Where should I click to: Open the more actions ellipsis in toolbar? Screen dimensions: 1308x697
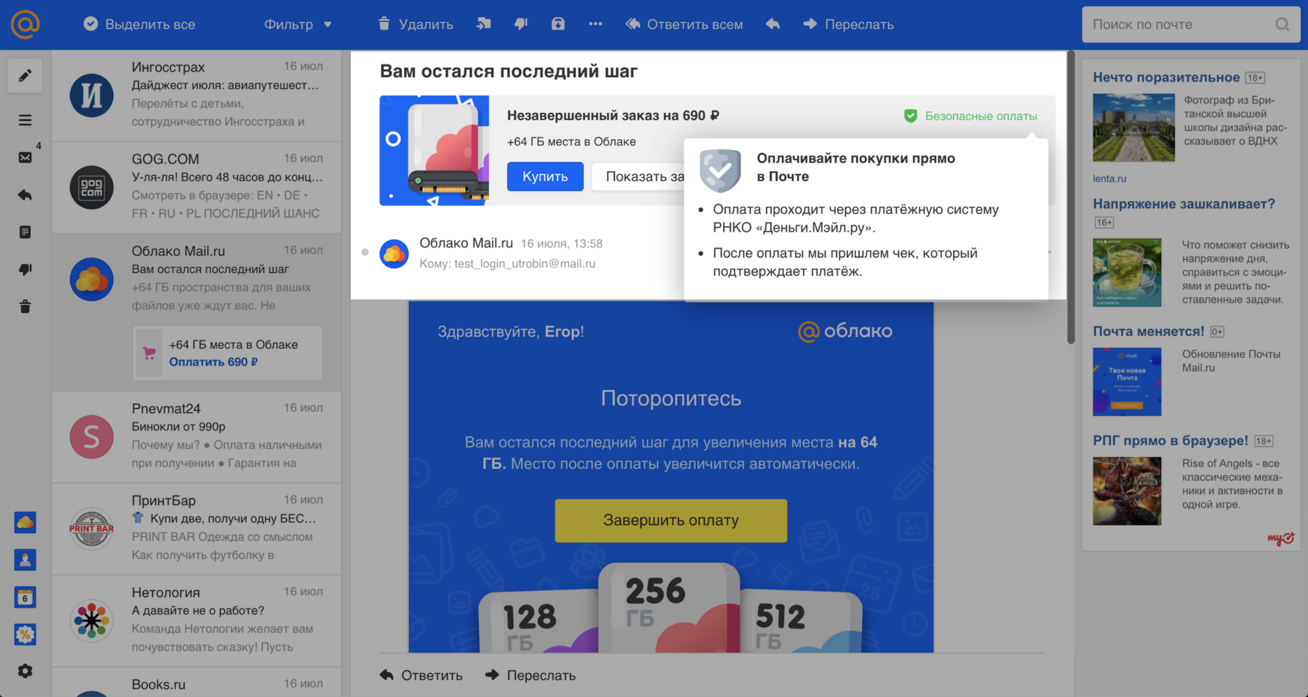(x=595, y=24)
